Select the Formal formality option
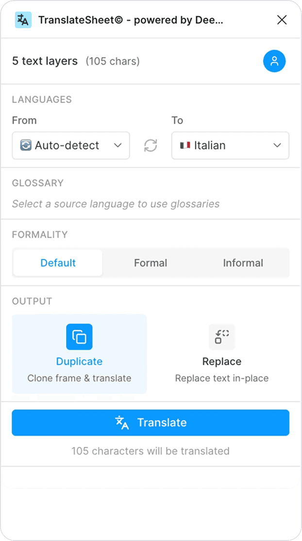The width and height of the screenshot is (302, 541). click(151, 263)
